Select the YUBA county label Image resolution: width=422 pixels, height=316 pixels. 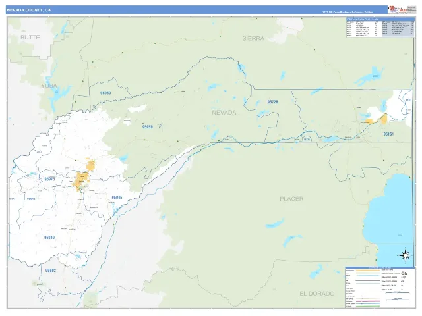point(49,86)
